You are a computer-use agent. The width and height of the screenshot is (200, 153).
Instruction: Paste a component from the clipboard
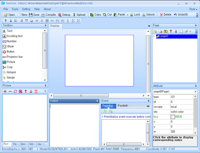pyautogui.click(x=119, y=15)
